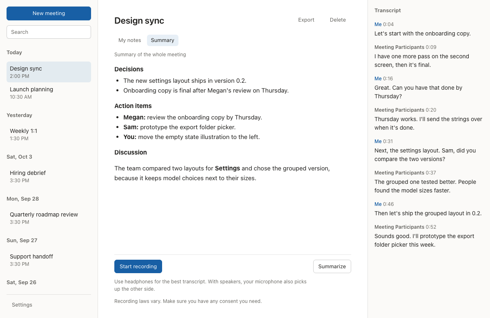The image size is (490, 318).
Task: Click the "Summary of the whole meeting" caption
Action: tap(150, 55)
